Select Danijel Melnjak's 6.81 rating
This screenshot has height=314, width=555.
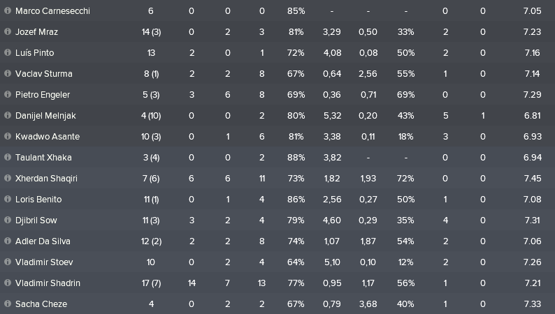point(533,116)
